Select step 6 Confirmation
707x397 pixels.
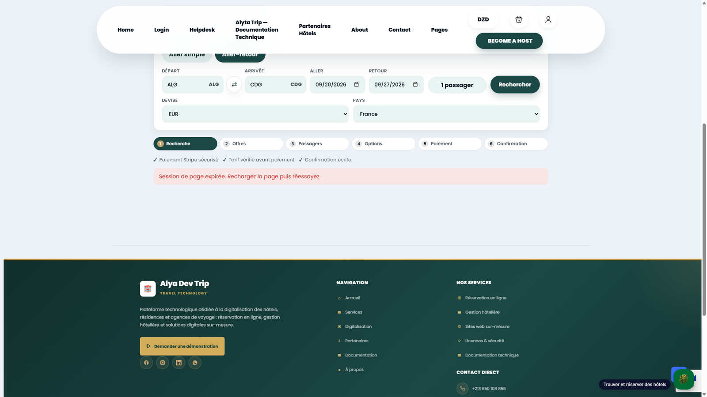(x=516, y=144)
